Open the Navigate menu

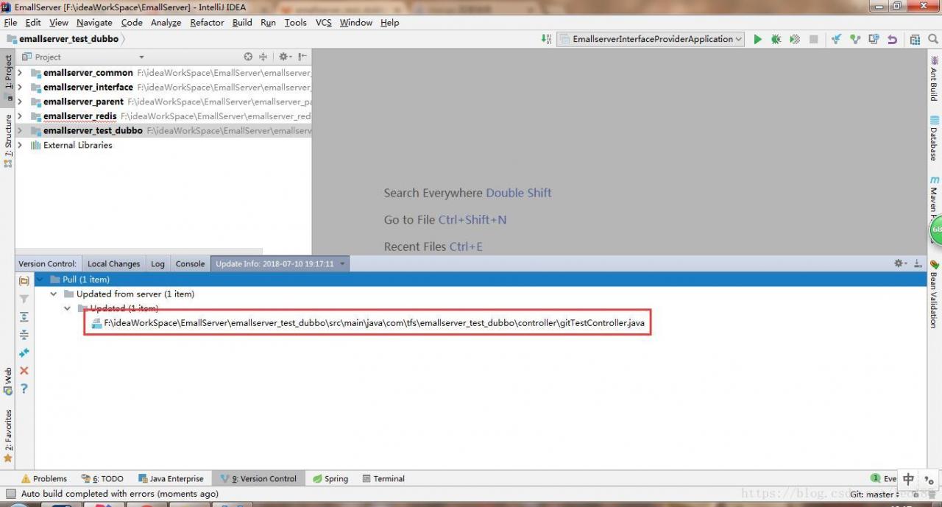tap(94, 22)
